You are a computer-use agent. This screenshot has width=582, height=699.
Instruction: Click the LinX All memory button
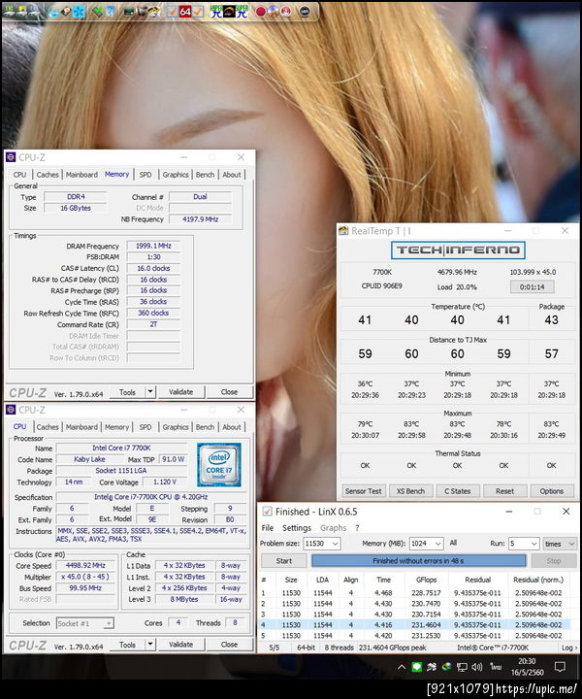pos(453,543)
